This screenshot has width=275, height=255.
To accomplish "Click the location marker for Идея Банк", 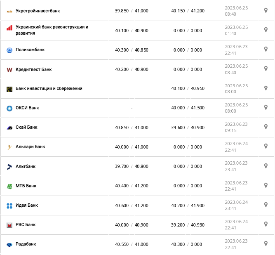I will (266, 204).
